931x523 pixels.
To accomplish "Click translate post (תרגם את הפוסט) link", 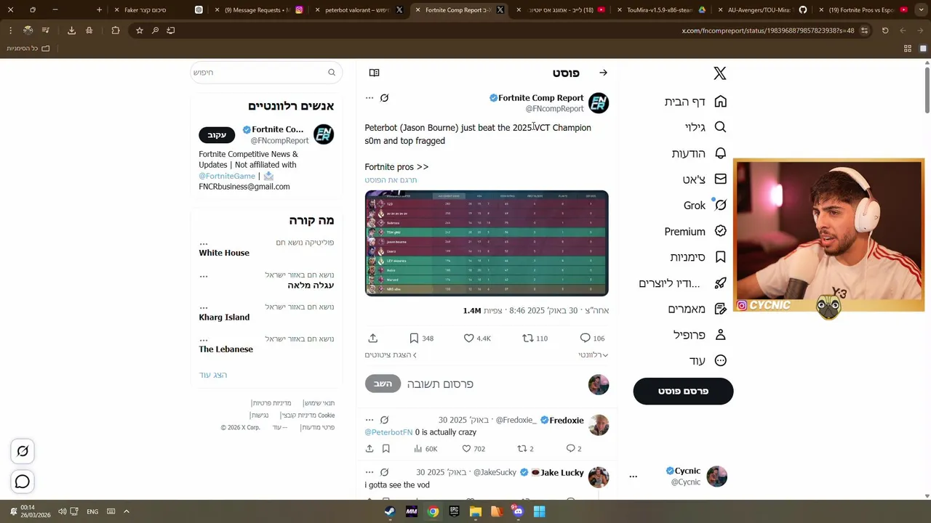I will 391,180.
